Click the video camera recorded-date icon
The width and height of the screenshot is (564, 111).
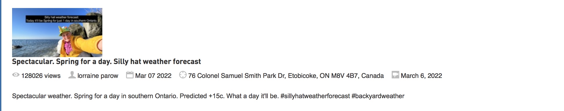(395, 75)
